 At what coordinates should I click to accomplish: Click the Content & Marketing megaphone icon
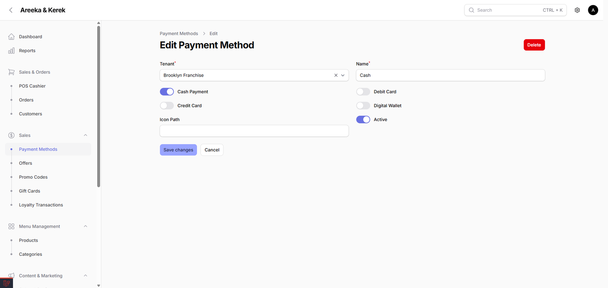pos(11,275)
